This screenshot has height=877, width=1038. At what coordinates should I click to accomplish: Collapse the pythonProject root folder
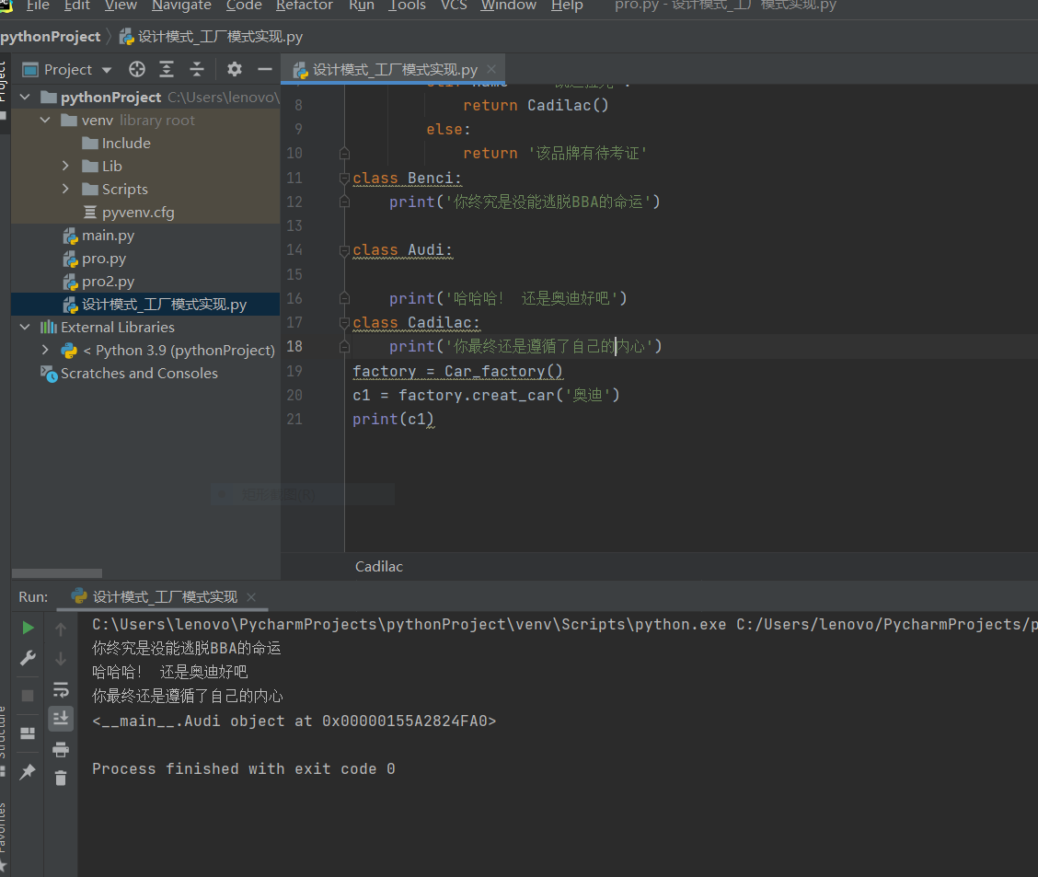tap(25, 98)
